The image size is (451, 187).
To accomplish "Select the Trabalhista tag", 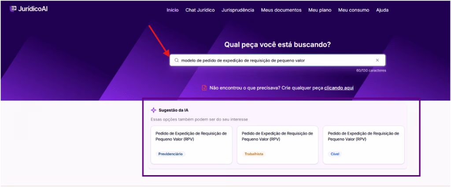I will coord(254,154).
